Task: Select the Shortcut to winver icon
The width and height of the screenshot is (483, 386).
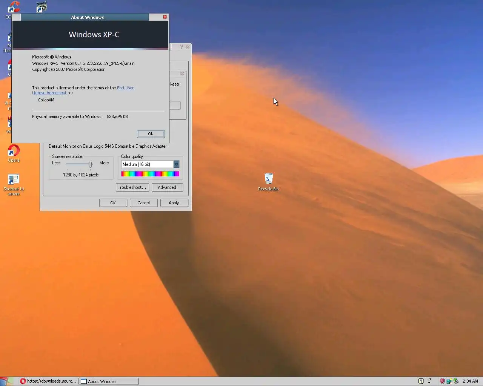Action: pos(14,185)
